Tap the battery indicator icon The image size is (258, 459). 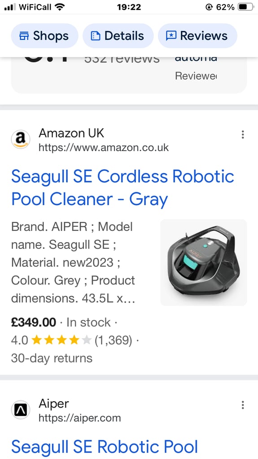(246, 7)
